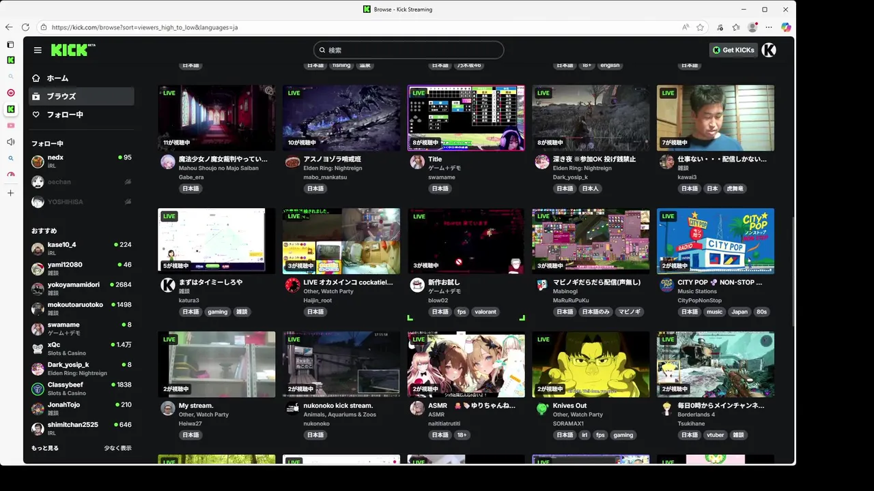Open followed channel nedx
Screen dimensions: 874x491
81,162
